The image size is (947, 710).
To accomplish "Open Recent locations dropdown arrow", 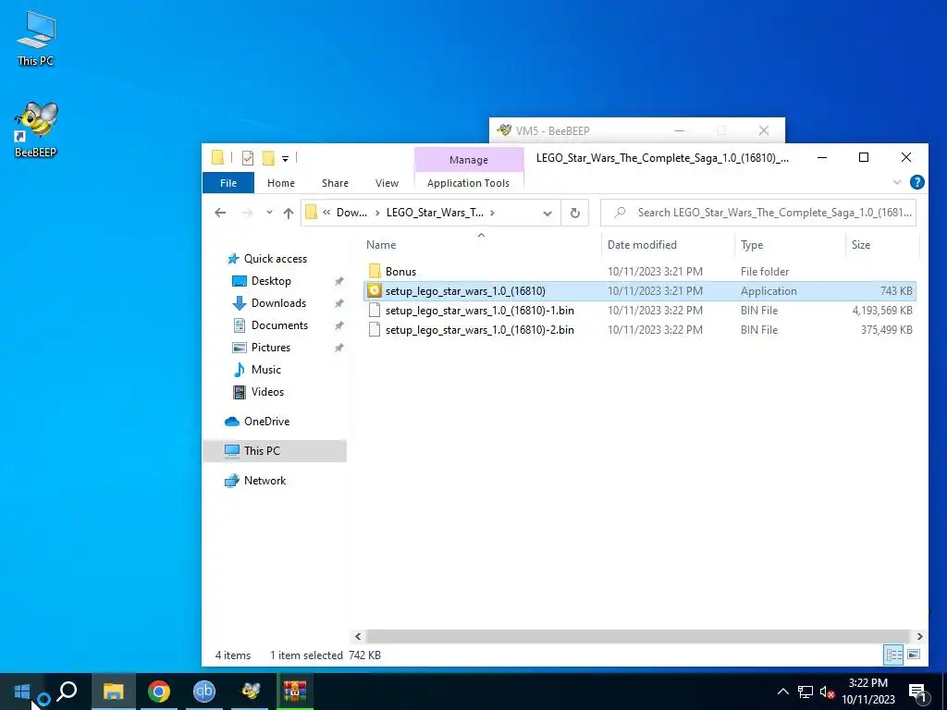I will coord(269,213).
